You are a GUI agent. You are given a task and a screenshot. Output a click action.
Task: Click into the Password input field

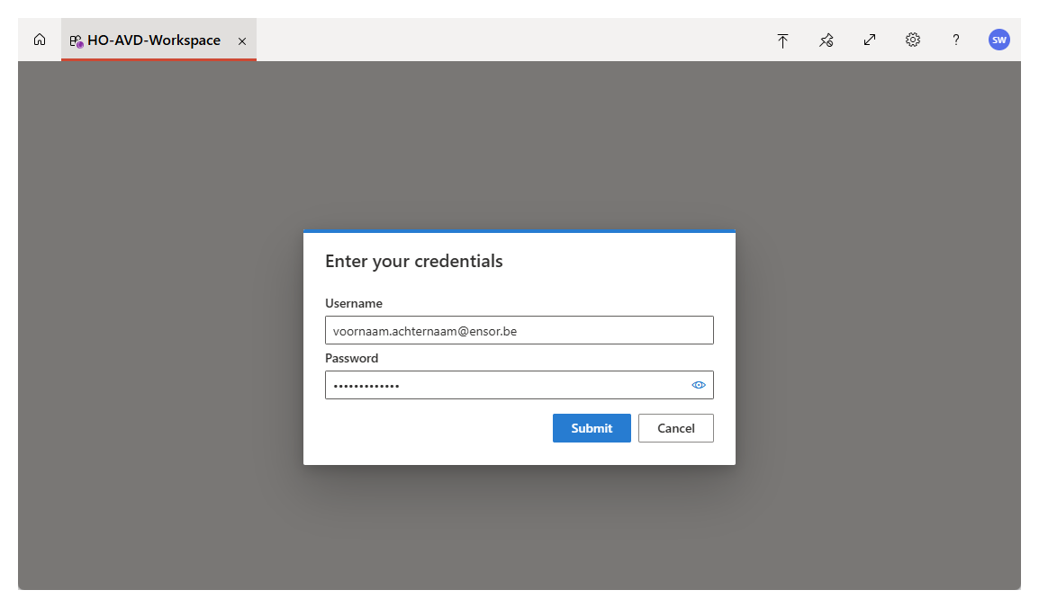[x=504, y=385]
